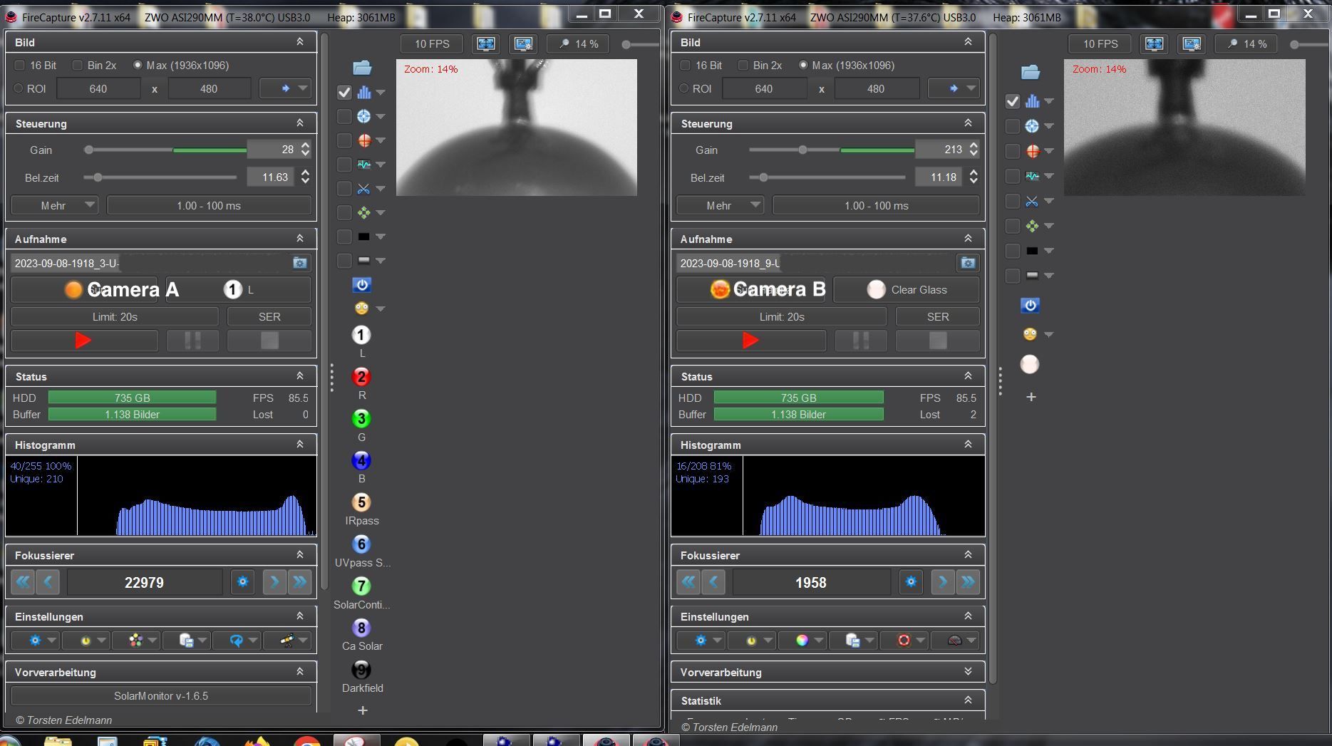Check the reticle checkbox in Camera A sidebar
The width and height of the screenshot is (1332, 746).
coord(344,116)
